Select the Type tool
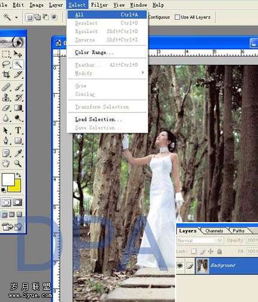Viewport: 258px width, 302px height. [18, 130]
